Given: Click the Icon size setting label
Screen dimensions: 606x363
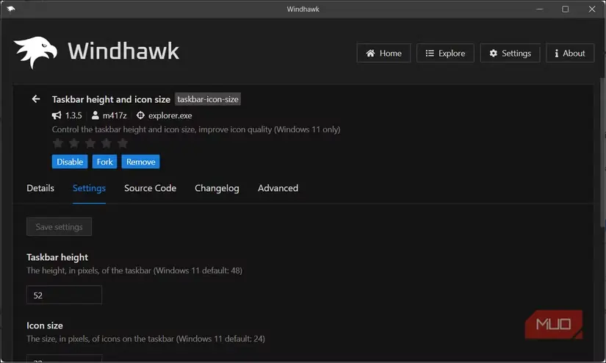Looking at the screenshot, I should pyautogui.click(x=45, y=326).
